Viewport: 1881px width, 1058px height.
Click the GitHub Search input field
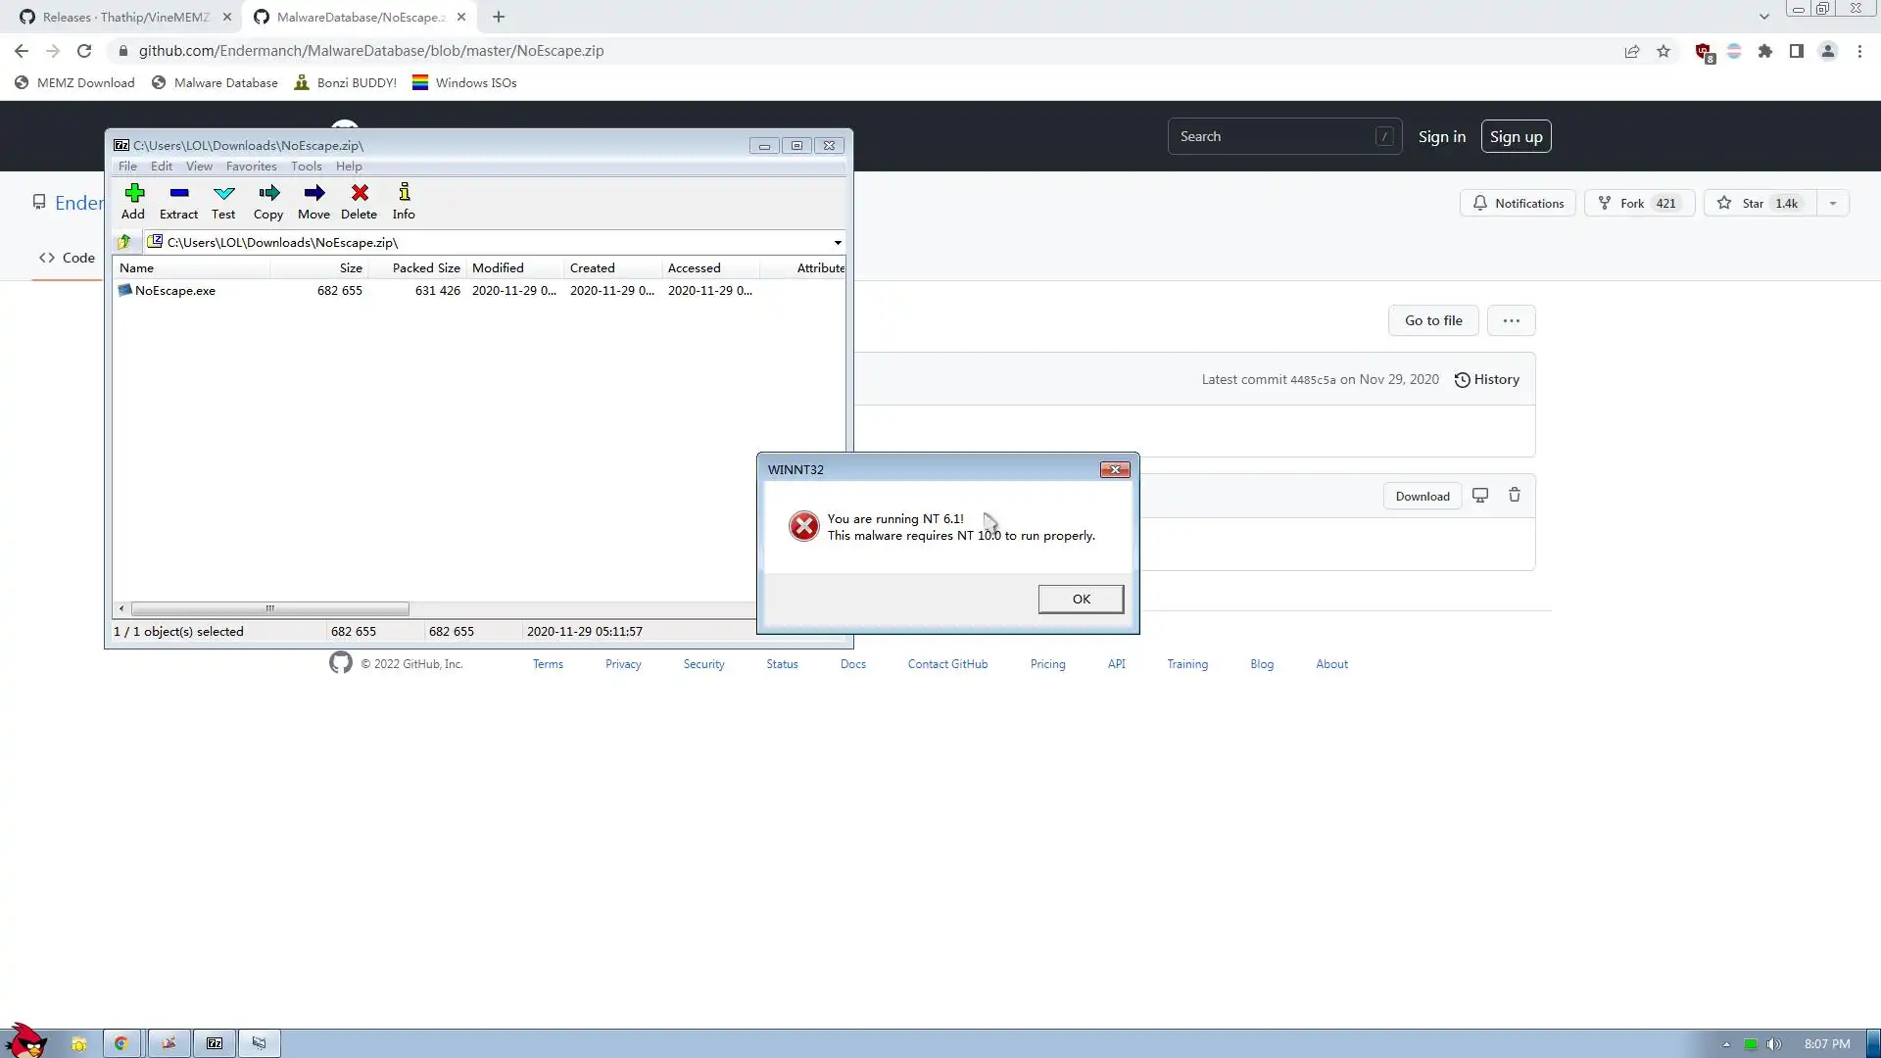coord(1274,136)
